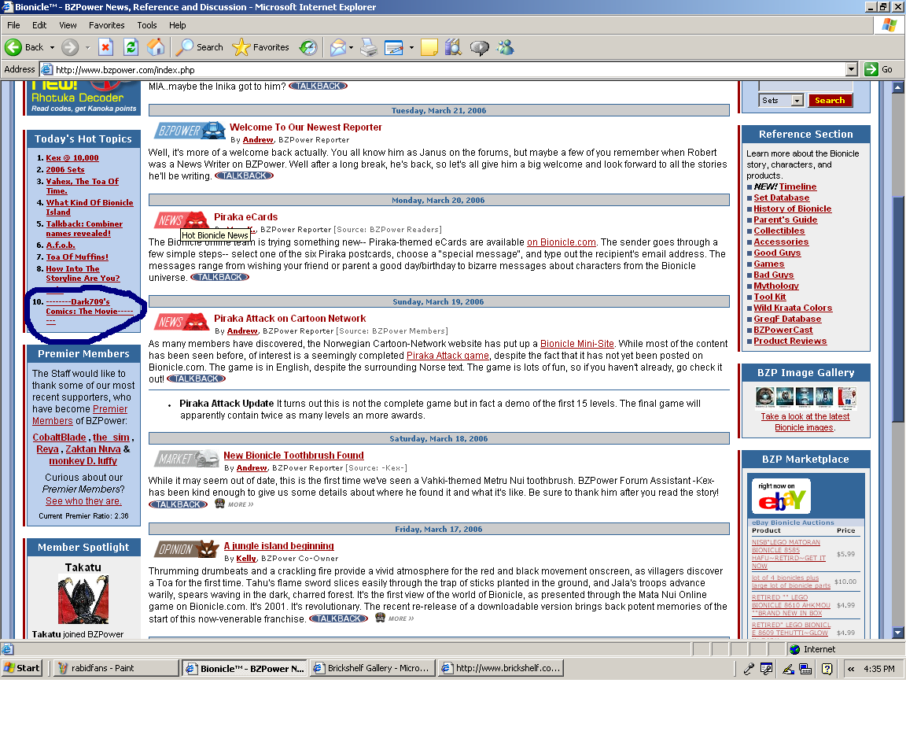The height and width of the screenshot is (731, 906).
Task: Click Takatu's member spotlight avatar
Action: click(x=83, y=600)
